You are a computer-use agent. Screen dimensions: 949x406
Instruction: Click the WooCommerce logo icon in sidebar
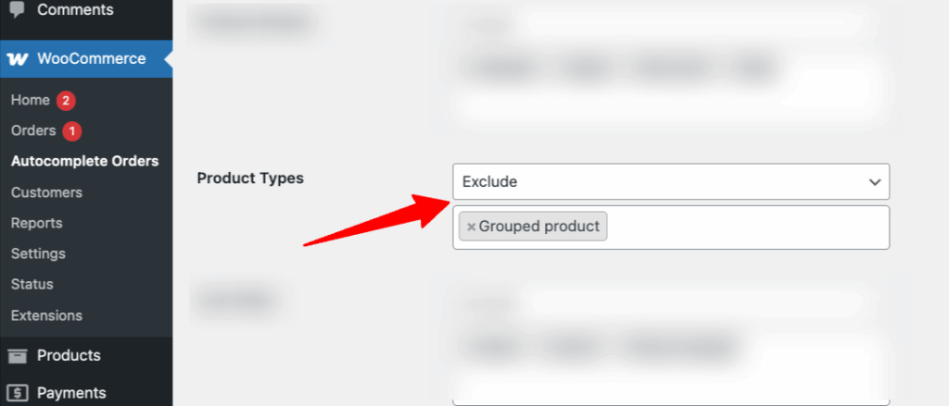(18, 58)
